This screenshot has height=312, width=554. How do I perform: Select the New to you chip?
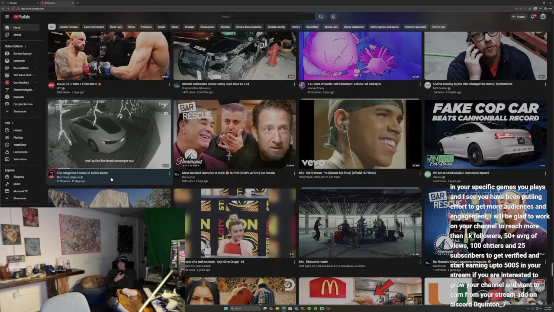pos(438,27)
